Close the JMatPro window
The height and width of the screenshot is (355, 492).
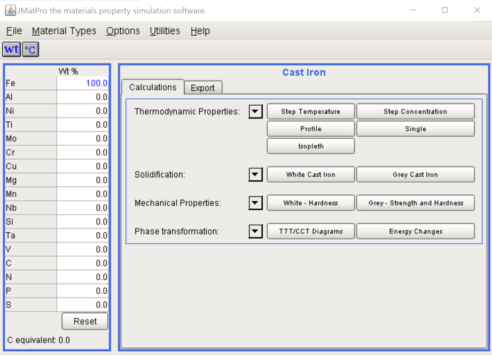click(477, 10)
